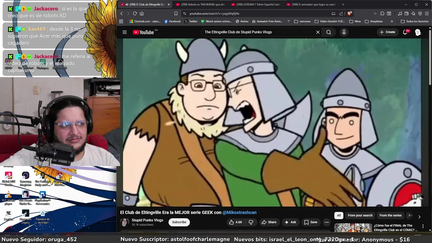Open the vamonos bookmarks folder

302,21
